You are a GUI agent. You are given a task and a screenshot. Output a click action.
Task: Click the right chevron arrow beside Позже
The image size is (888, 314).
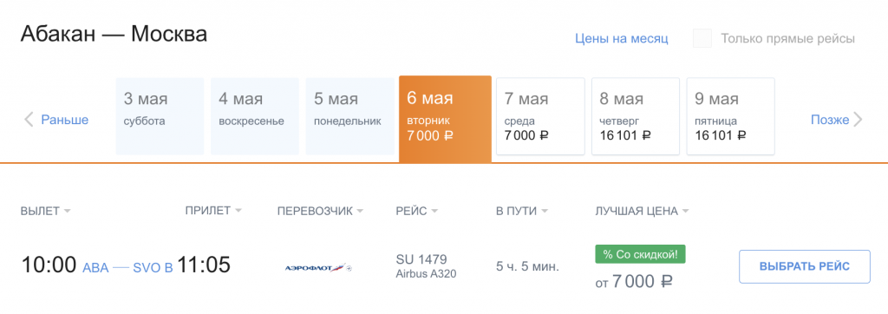[x=858, y=121]
